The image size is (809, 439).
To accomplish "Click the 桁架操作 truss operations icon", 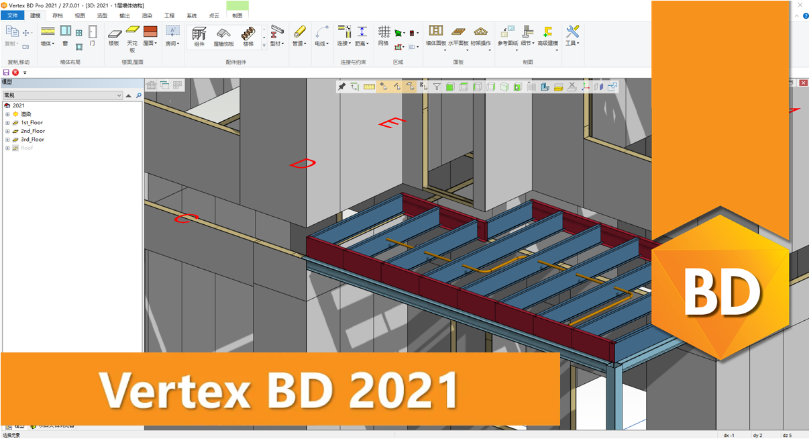I will pos(480,31).
